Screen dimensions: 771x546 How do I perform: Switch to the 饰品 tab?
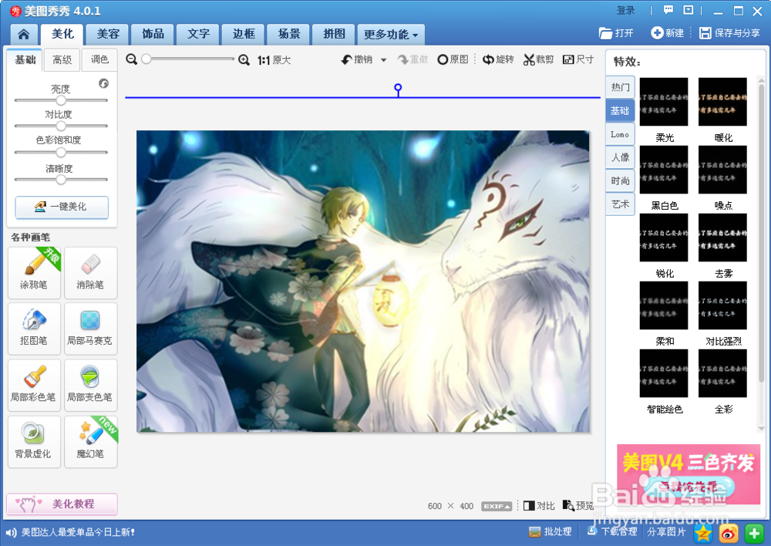[153, 34]
